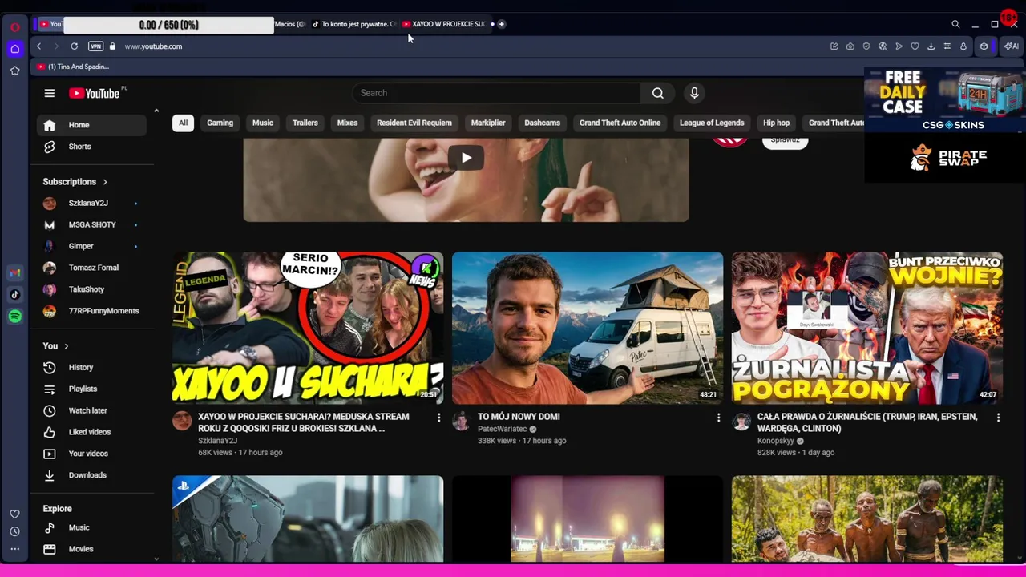Screen dimensions: 1026x577
Task: Open Opera sidebar three-dots settings
Action: point(14,549)
